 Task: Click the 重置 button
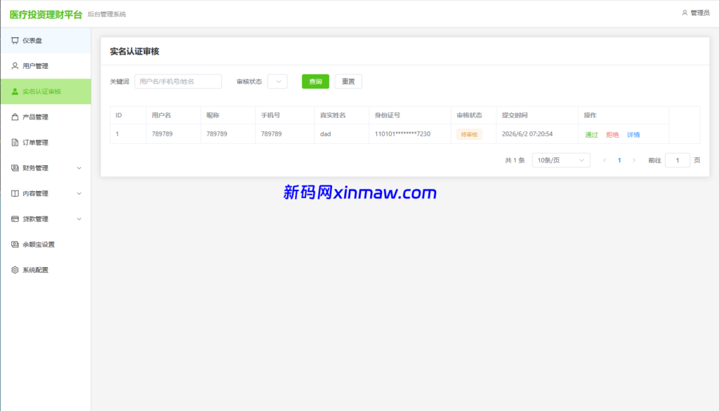coord(348,81)
